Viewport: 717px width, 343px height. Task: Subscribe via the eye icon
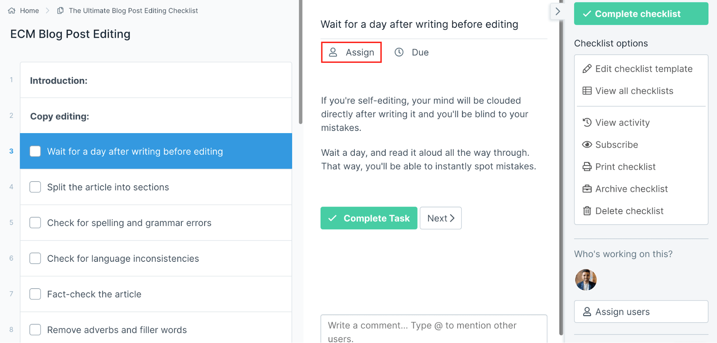click(587, 144)
